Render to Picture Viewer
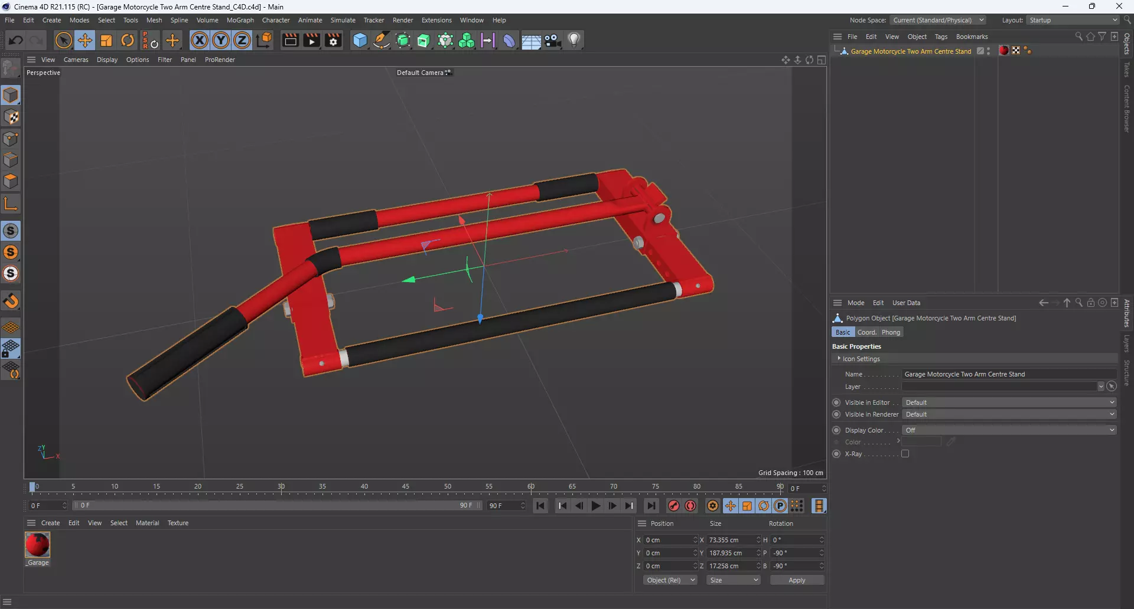Screen dimensions: 1134x609 click(311, 40)
